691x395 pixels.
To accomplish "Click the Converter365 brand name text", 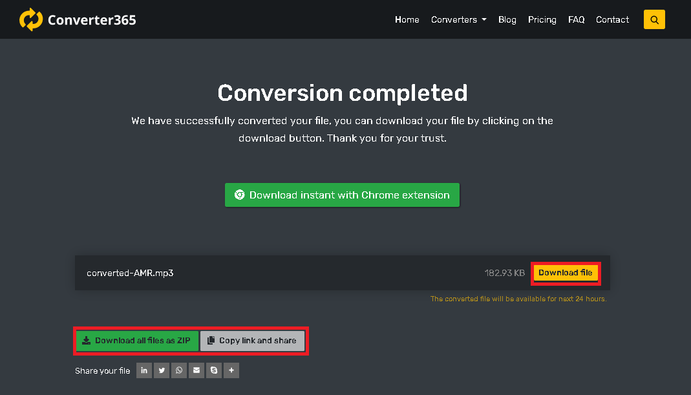I will click(92, 20).
